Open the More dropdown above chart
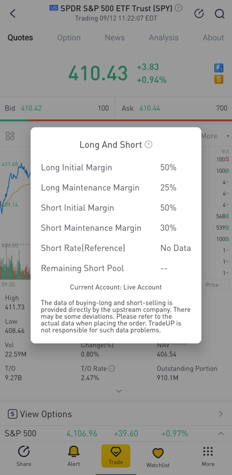The width and height of the screenshot is (232, 475). point(215,136)
